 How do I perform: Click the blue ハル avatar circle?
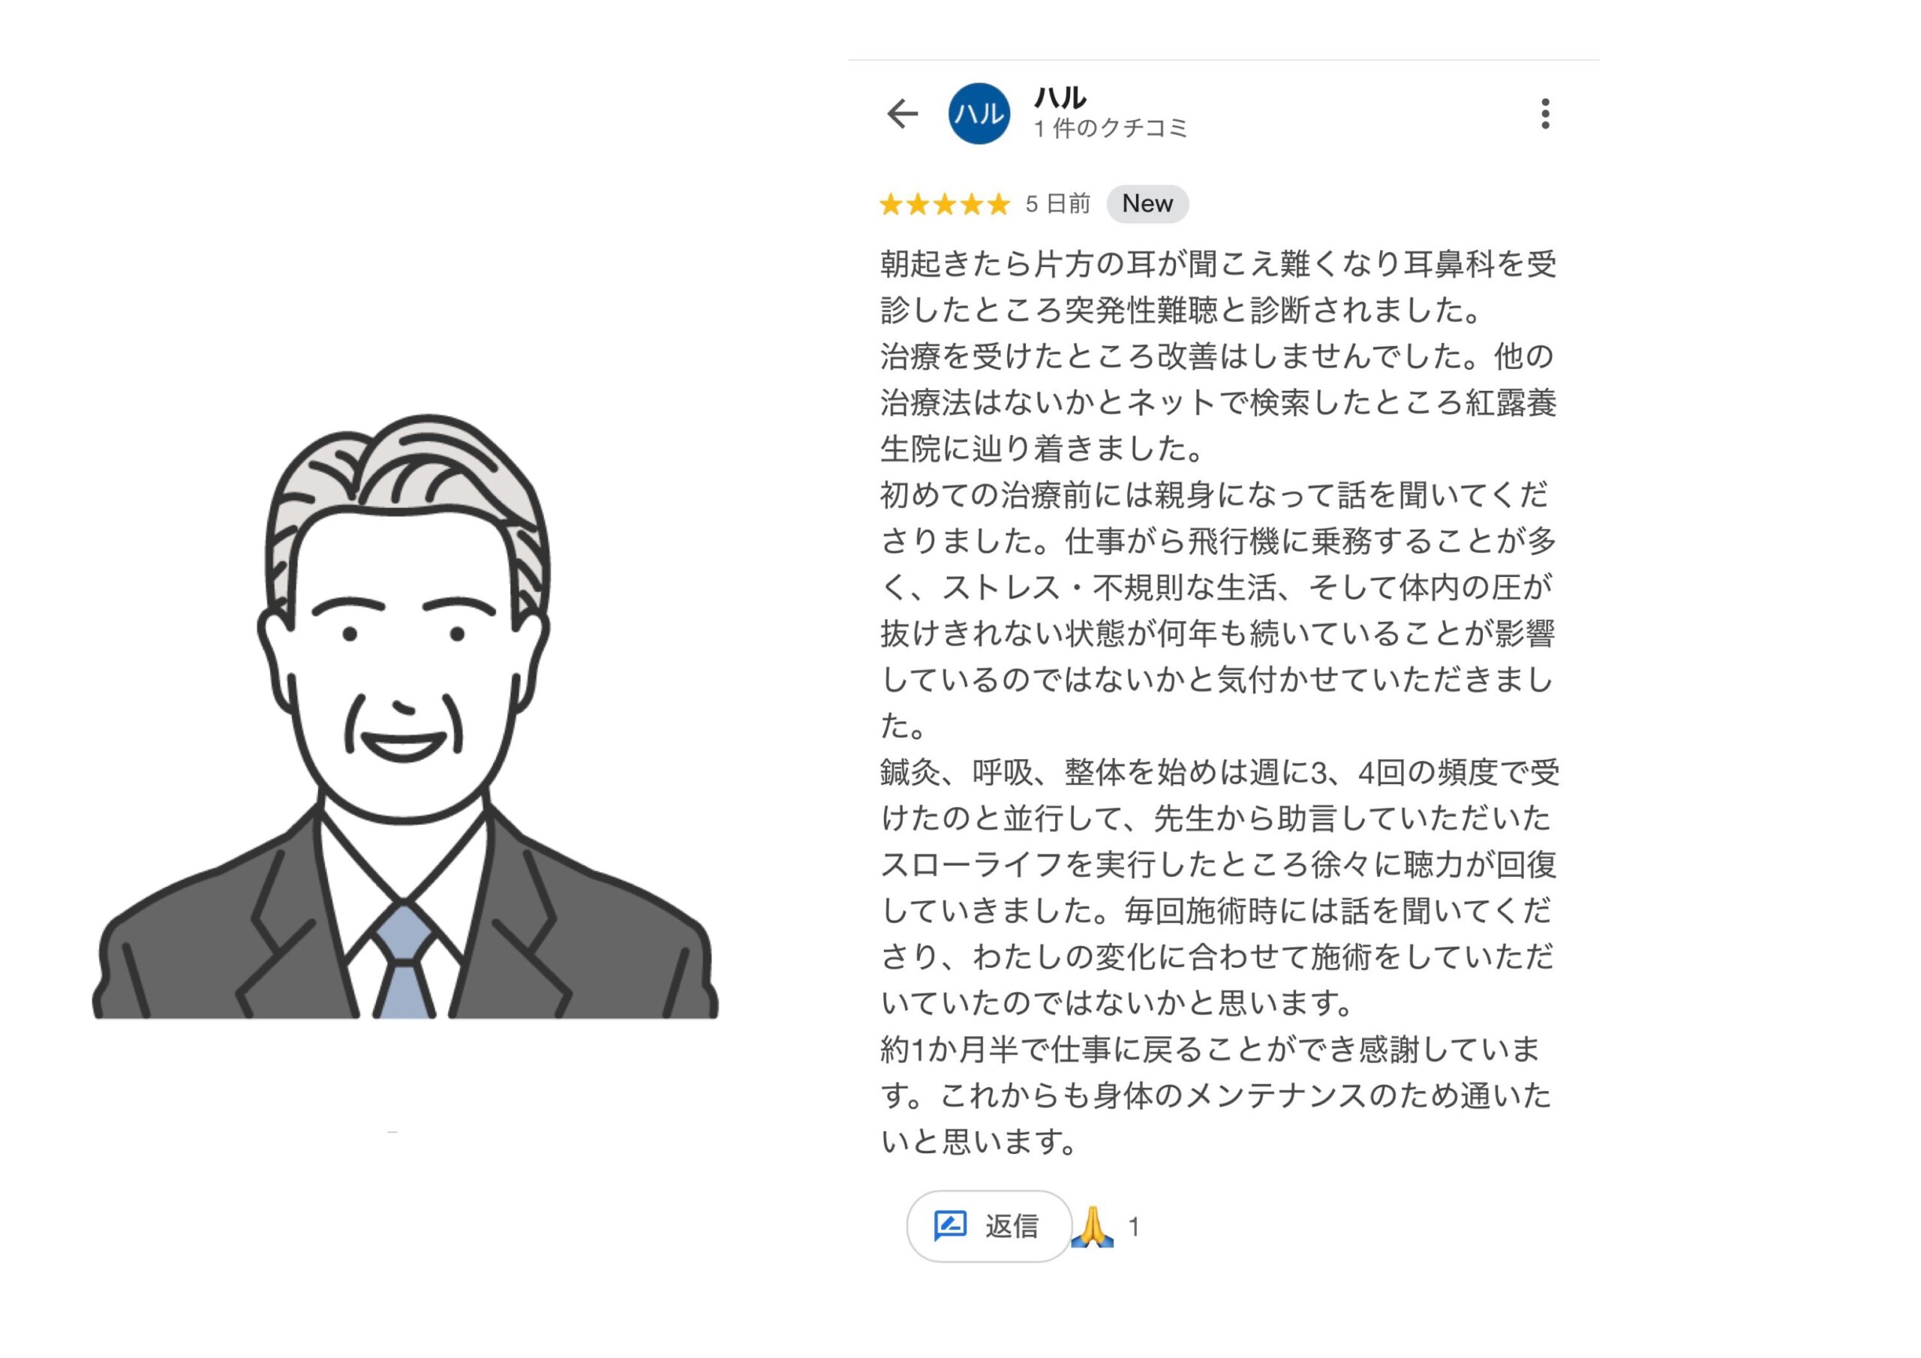979,114
